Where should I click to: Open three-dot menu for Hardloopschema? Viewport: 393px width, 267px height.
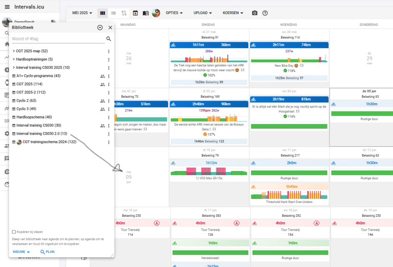[109, 117]
